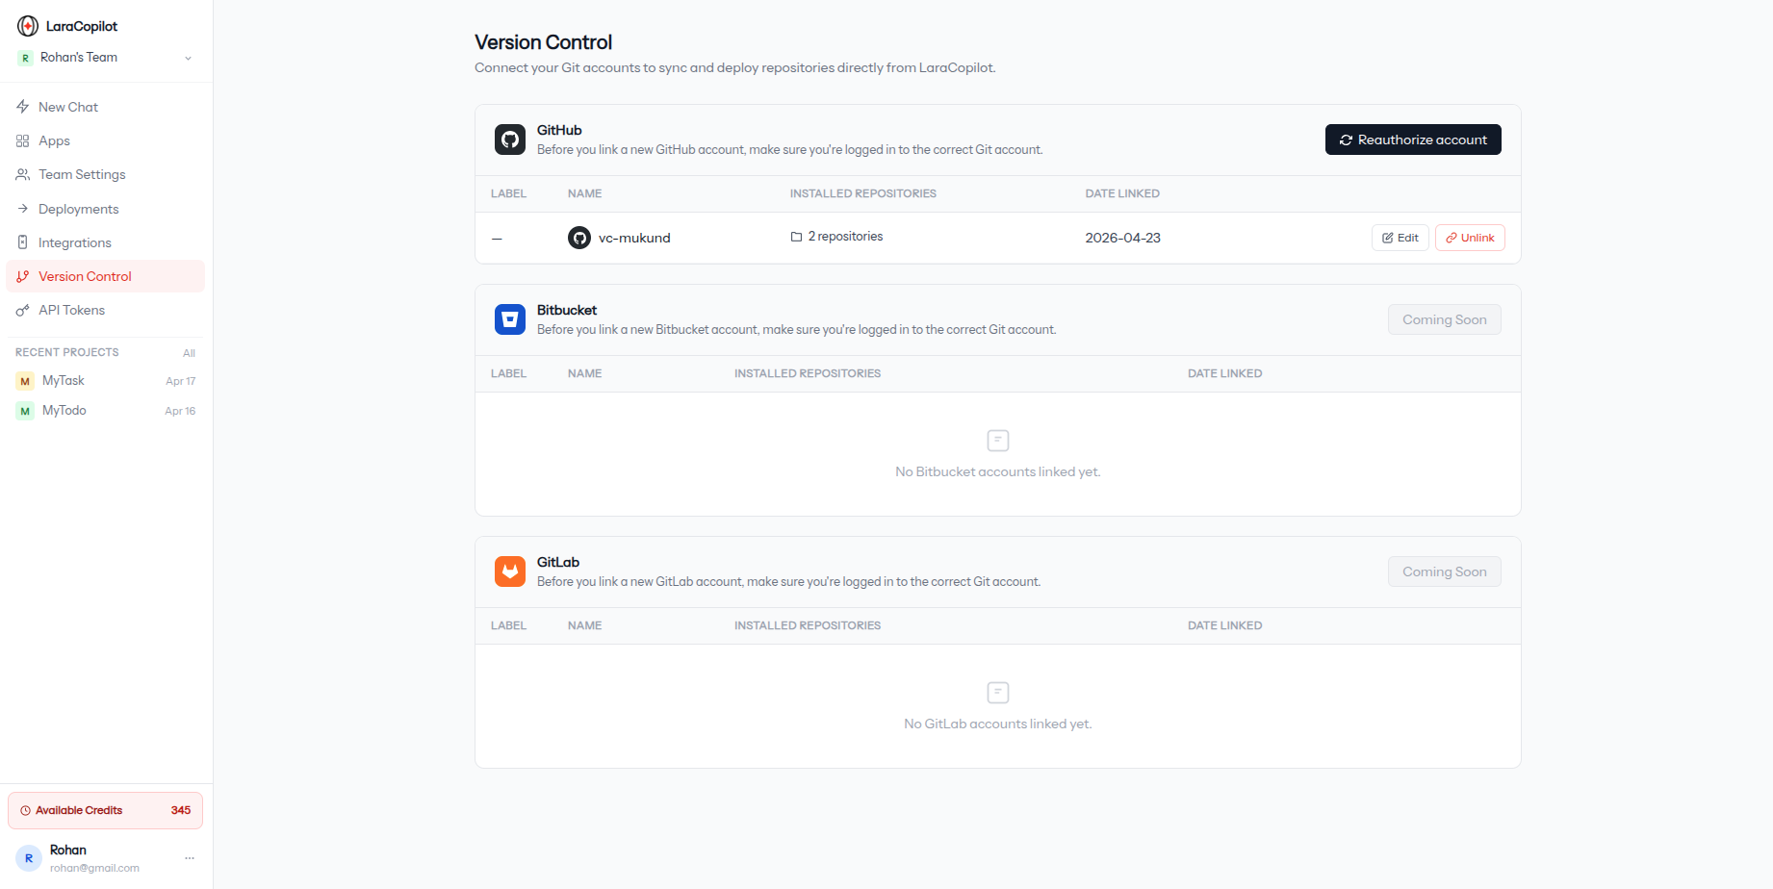The height and width of the screenshot is (889, 1773).
Task: Open the Integrations sidebar icon
Action: (23, 242)
